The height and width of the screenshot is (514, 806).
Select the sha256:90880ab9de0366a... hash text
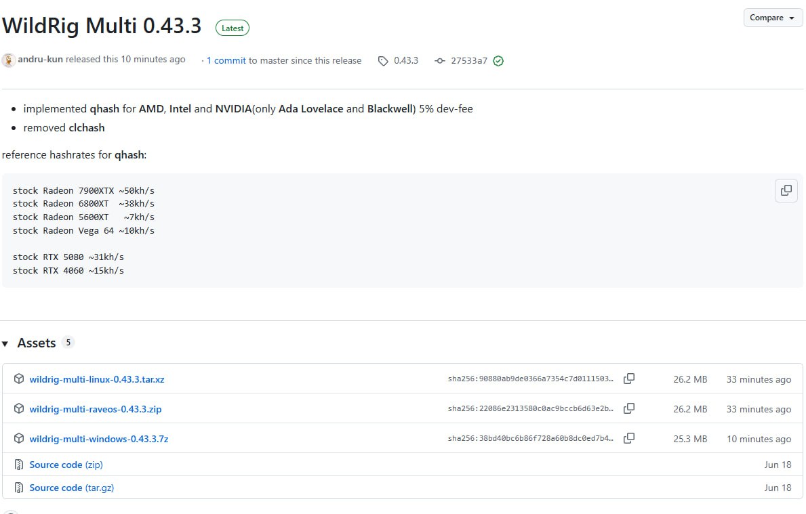coord(531,379)
